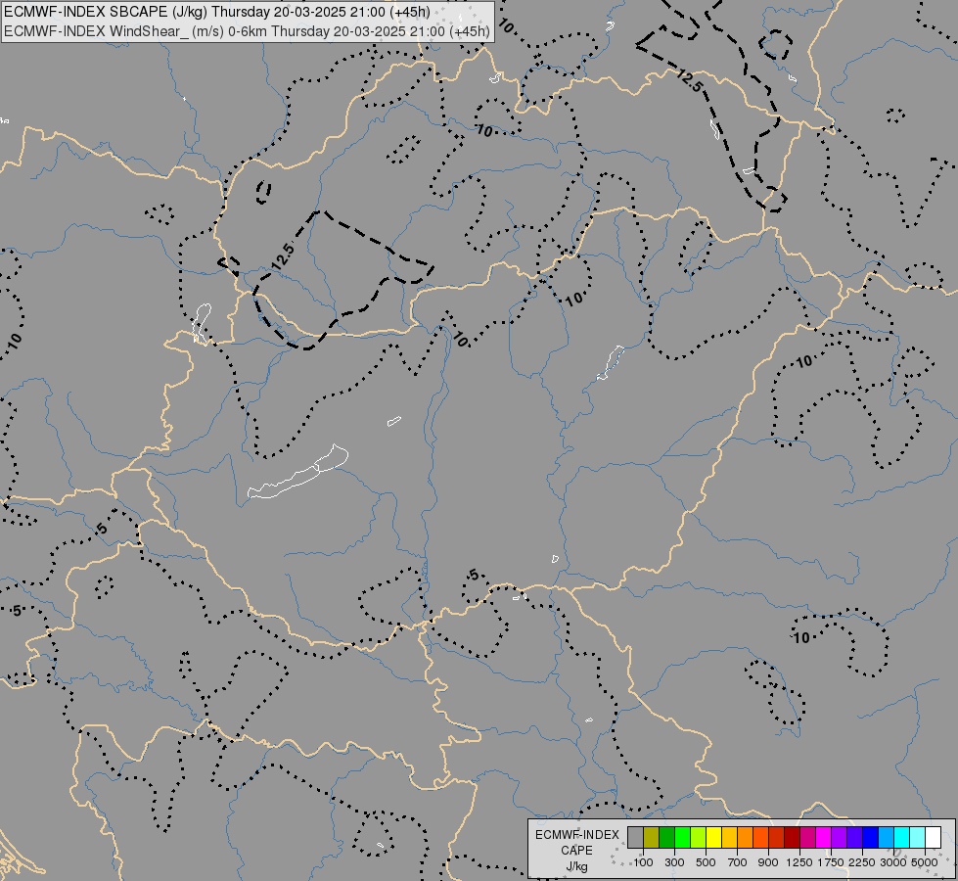Image resolution: width=958 pixels, height=881 pixels.
Task: Click the legend tick label 700
Action: tap(738, 862)
